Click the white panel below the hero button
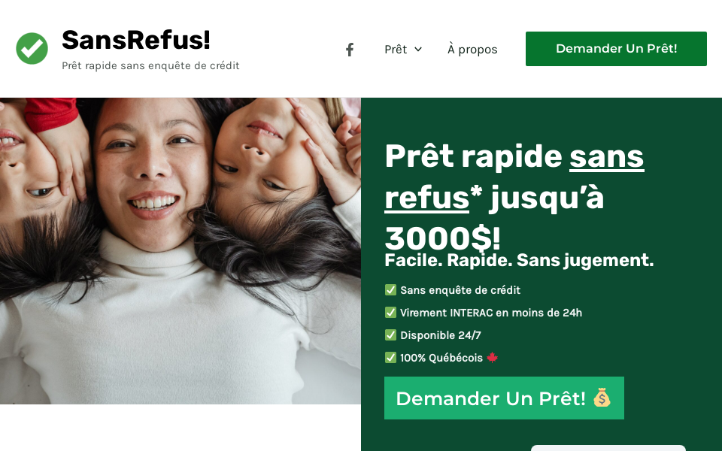The height and width of the screenshot is (451, 722). 608,448
